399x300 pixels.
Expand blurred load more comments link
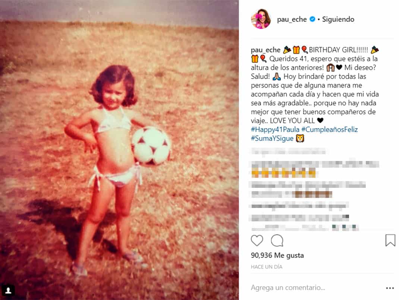point(288,152)
